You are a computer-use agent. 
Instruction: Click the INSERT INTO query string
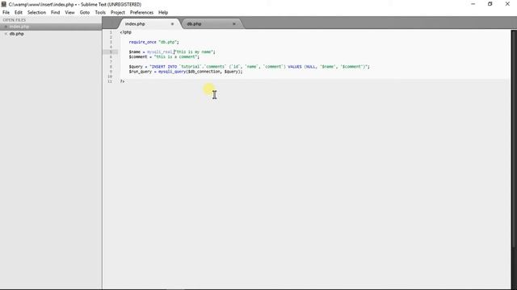258,67
